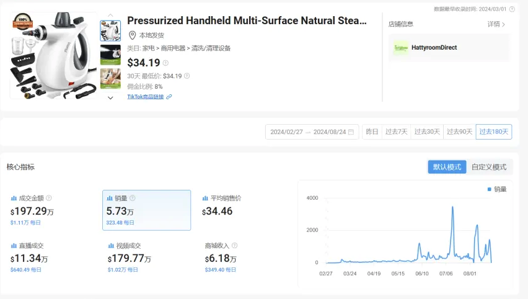The height and width of the screenshot is (299, 528).
Task: Switch to 默认模式 view
Action: 447,167
